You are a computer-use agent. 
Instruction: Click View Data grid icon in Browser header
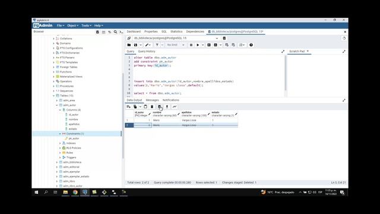(103, 32)
